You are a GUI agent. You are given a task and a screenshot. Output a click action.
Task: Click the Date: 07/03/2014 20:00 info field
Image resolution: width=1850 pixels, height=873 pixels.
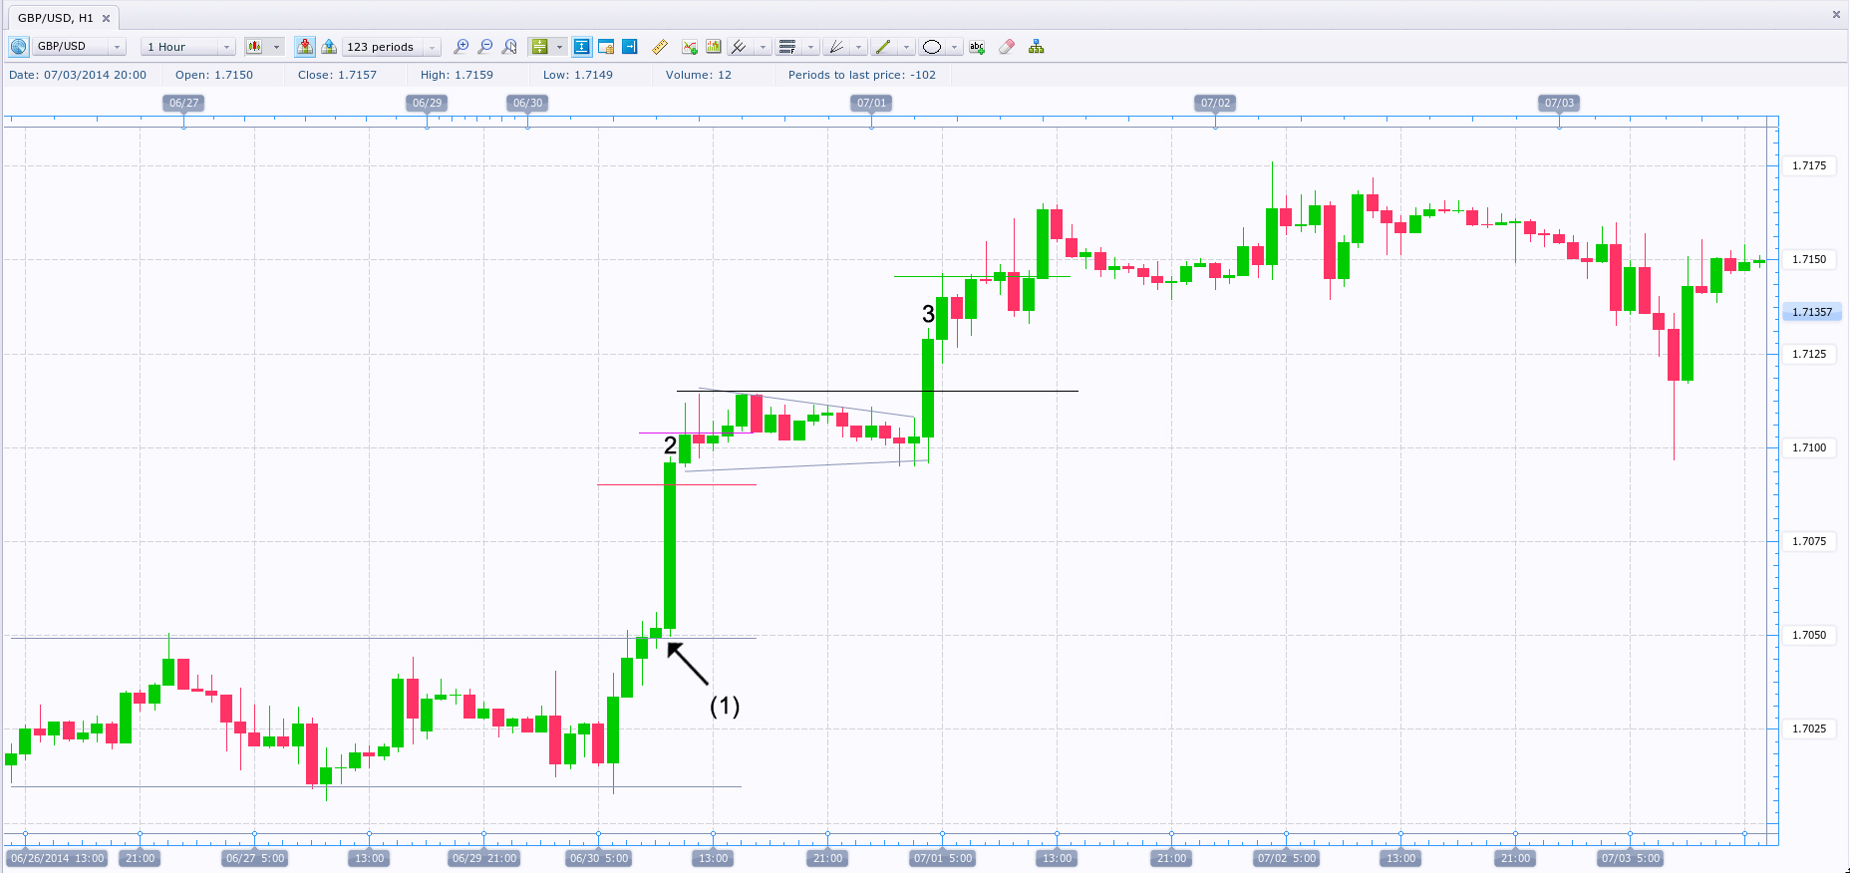click(78, 75)
